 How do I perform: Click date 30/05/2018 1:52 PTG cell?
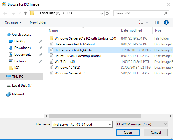point(136,68)
